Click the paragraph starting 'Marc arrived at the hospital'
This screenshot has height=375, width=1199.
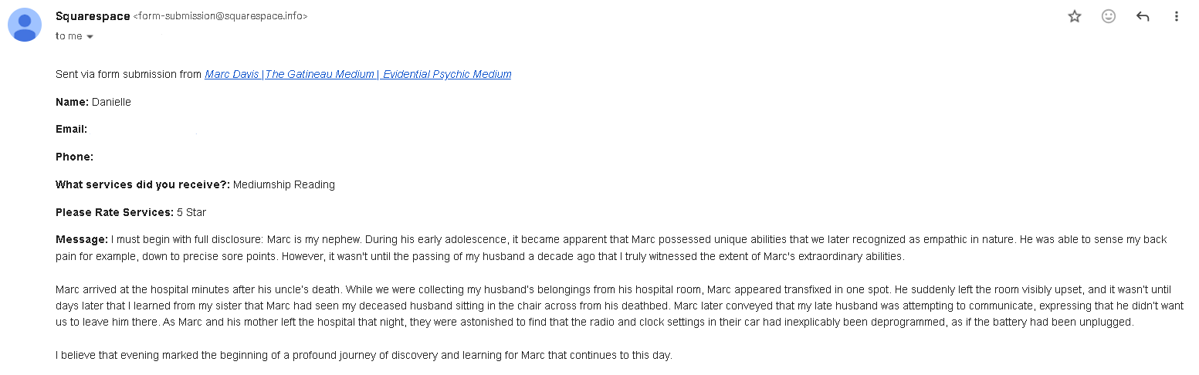(x=619, y=306)
